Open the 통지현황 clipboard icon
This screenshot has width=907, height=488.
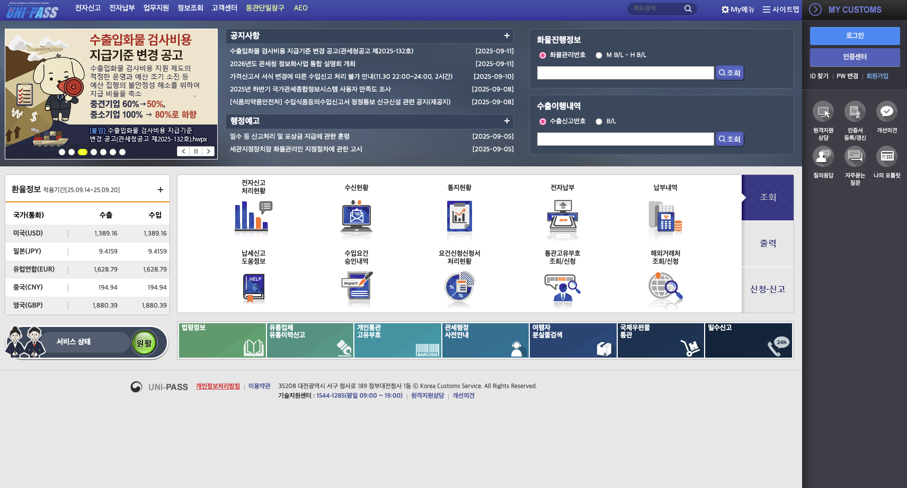(459, 217)
